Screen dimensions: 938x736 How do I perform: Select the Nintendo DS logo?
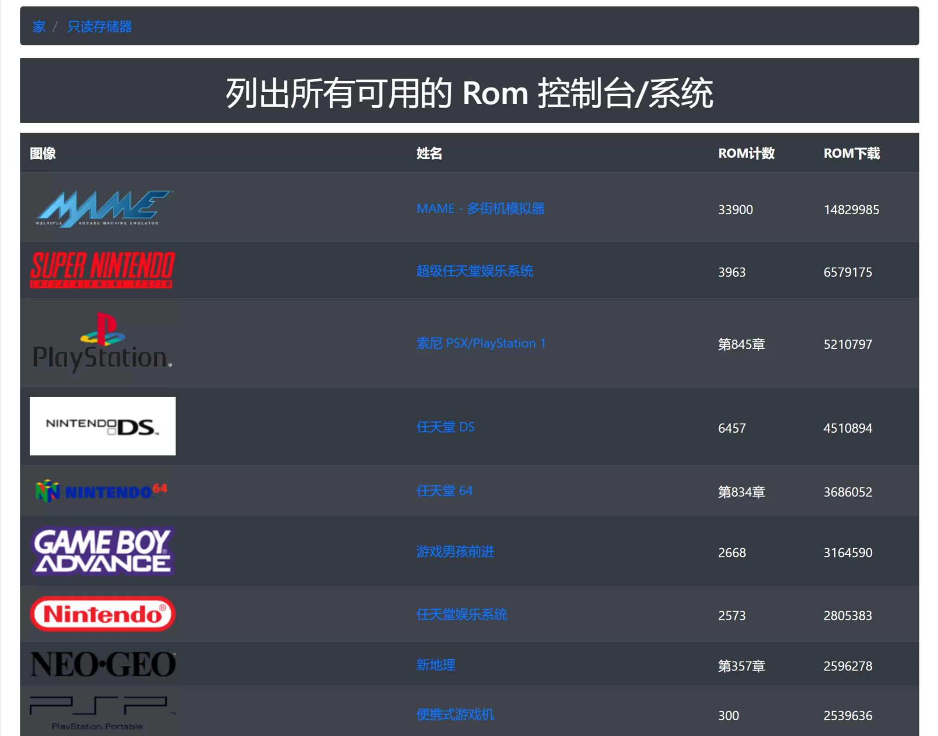click(102, 426)
